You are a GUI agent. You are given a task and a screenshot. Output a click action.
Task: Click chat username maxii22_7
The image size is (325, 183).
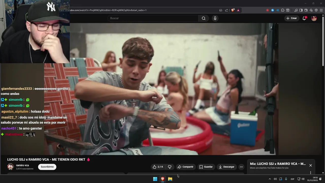pos(9,117)
